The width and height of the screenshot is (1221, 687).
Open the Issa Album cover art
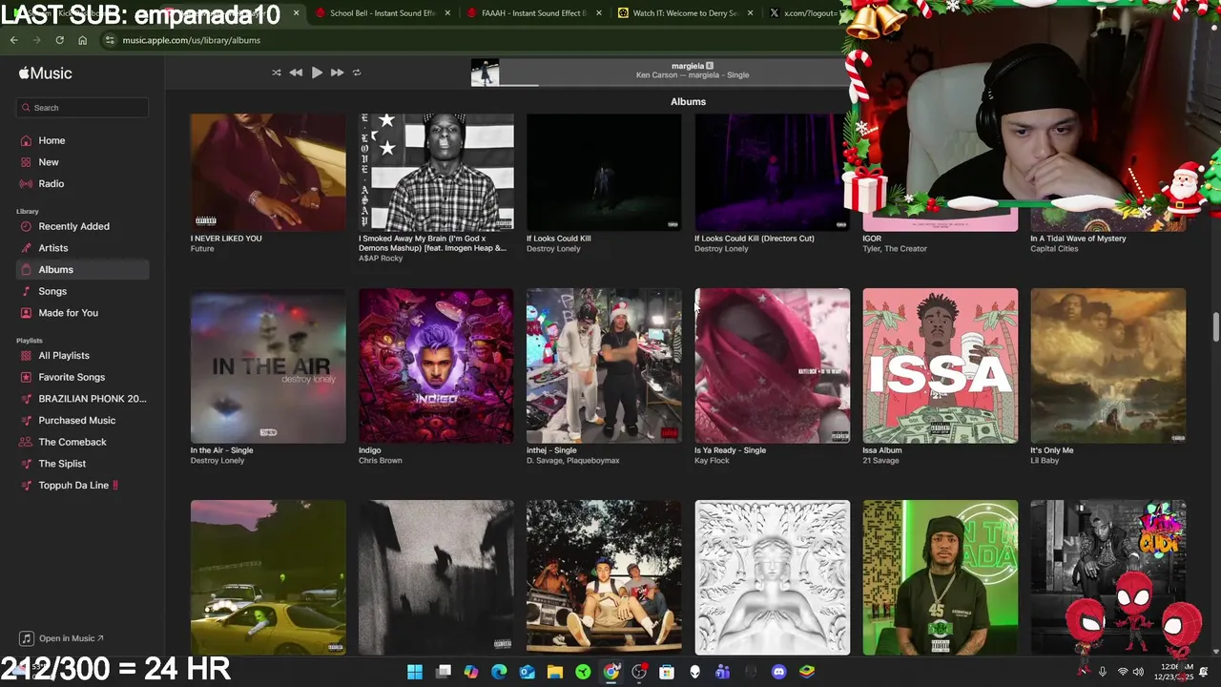click(x=941, y=365)
